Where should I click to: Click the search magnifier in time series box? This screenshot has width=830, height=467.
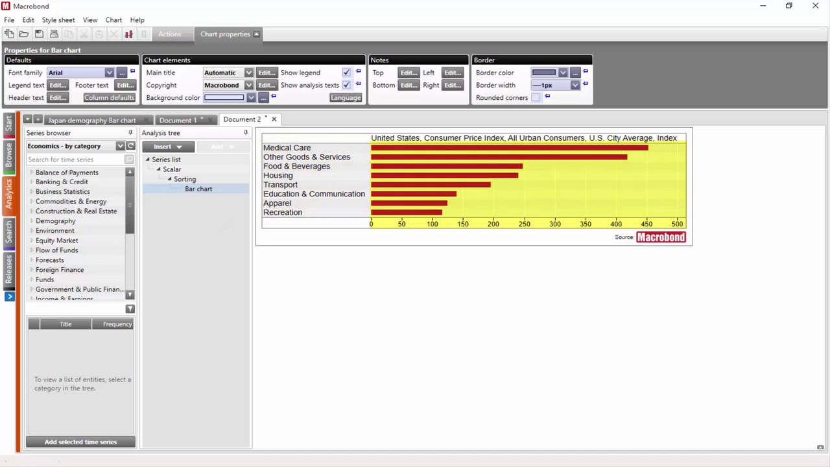[x=128, y=160]
